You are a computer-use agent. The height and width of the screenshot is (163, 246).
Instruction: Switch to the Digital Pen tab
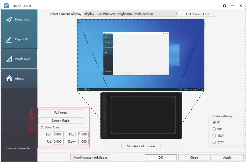[19, 39]
